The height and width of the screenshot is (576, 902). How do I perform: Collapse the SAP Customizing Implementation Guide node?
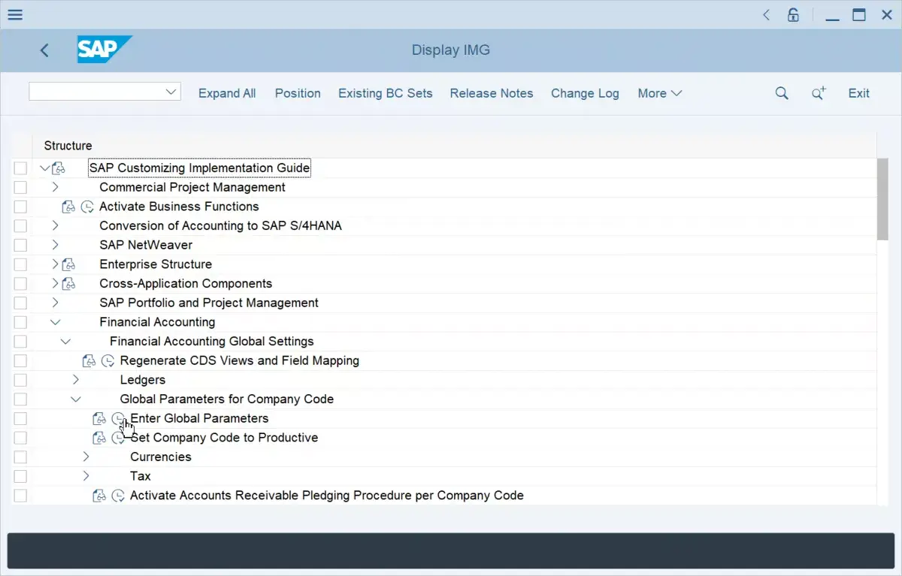[x=44, y=168]
